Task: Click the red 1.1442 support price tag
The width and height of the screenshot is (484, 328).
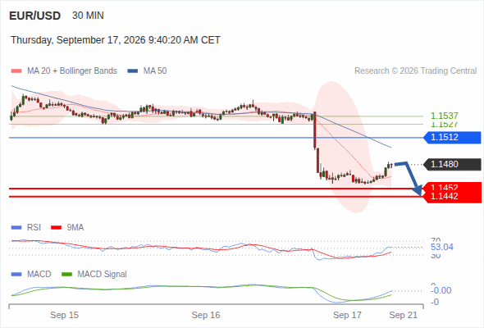Action: [x=453, y=197]
